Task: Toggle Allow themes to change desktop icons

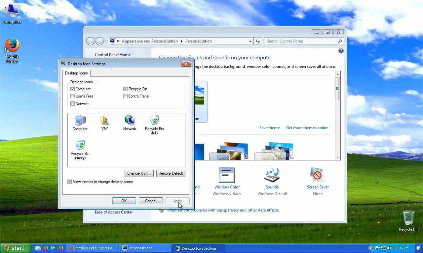Action: tap(69, 182)
